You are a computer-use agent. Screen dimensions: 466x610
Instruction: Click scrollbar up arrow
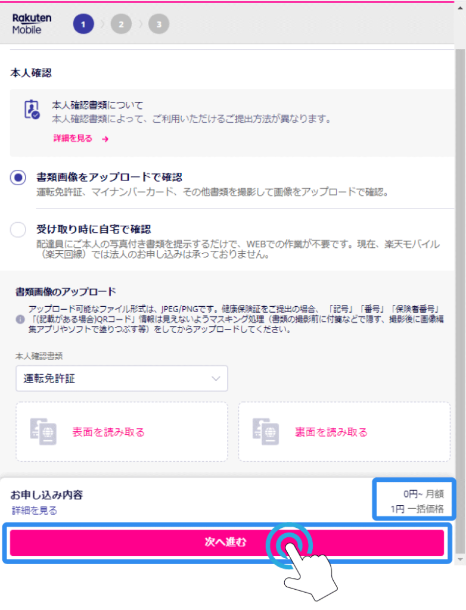pos(460,8)
